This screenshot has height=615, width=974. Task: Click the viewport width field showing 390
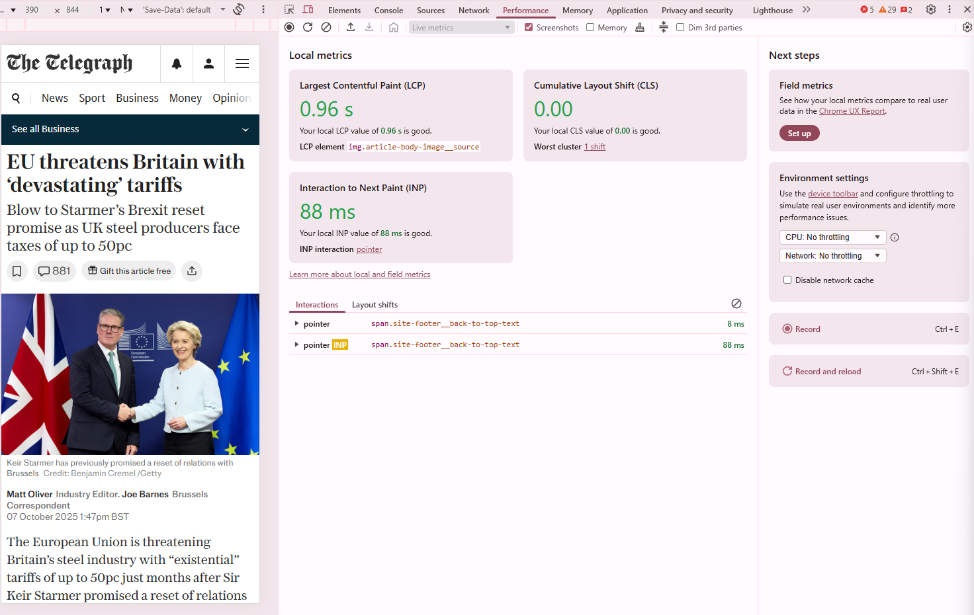point(32,10)
